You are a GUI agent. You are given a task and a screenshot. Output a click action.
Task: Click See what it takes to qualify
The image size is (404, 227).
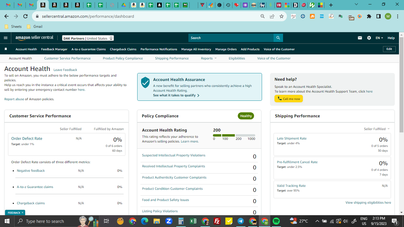(176, 95)
